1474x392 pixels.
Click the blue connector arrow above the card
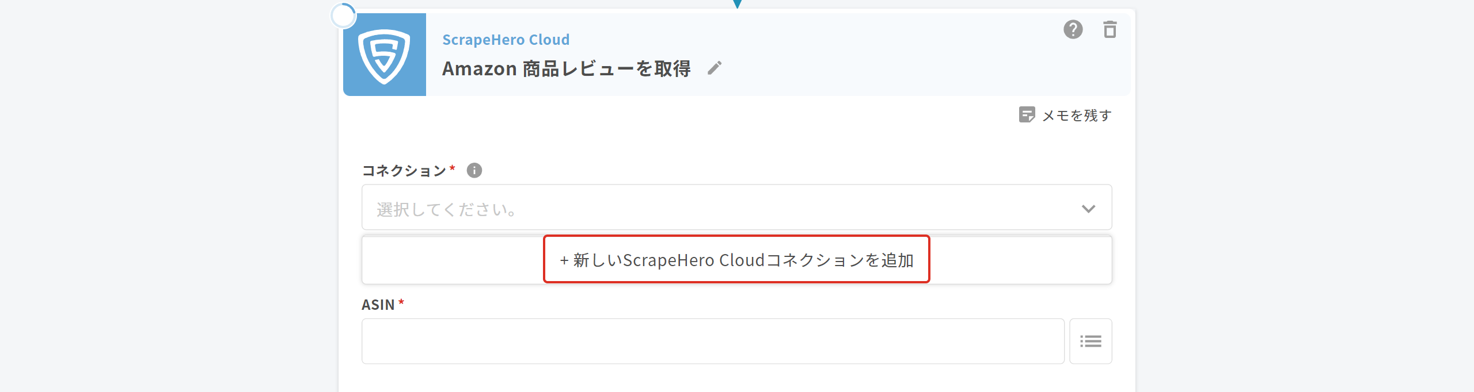[x=737, y=3]
